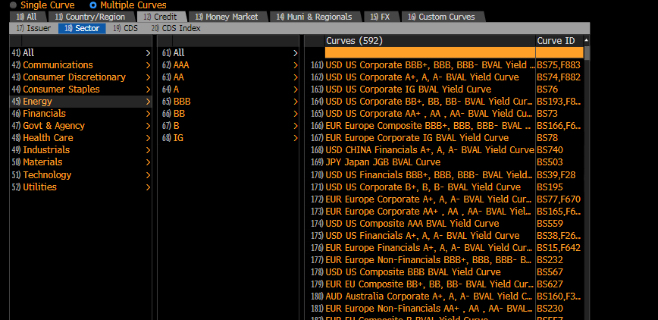Expand the AAA rating chevron
The image size is (658, 320).
(296, 65)
